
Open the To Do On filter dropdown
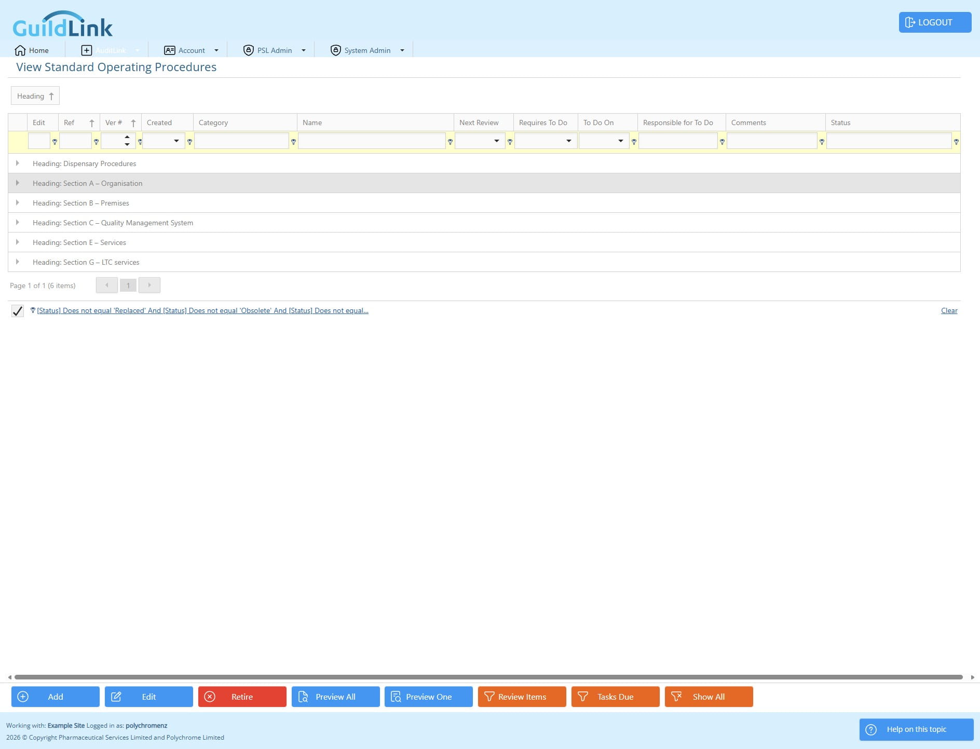(x=621, y=141)
